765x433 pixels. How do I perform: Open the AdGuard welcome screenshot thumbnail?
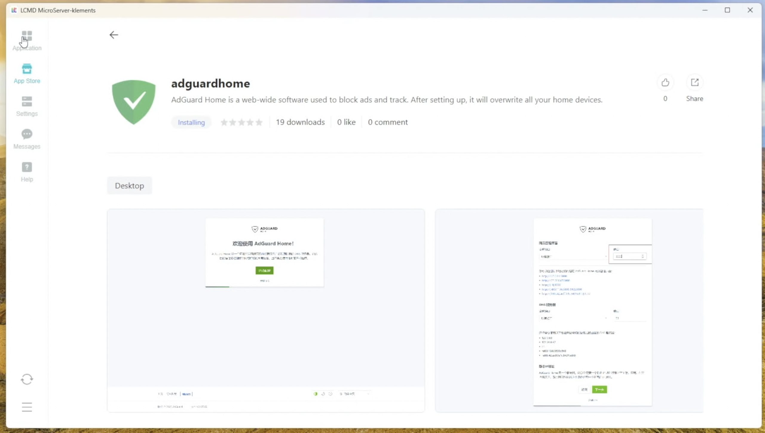[266, 311]
